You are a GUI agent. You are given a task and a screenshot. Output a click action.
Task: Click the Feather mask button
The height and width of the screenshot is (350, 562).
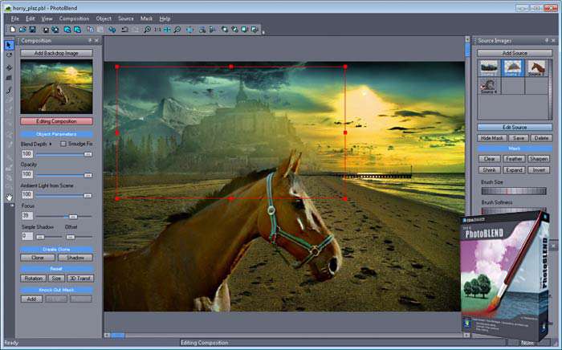point(514,159)
